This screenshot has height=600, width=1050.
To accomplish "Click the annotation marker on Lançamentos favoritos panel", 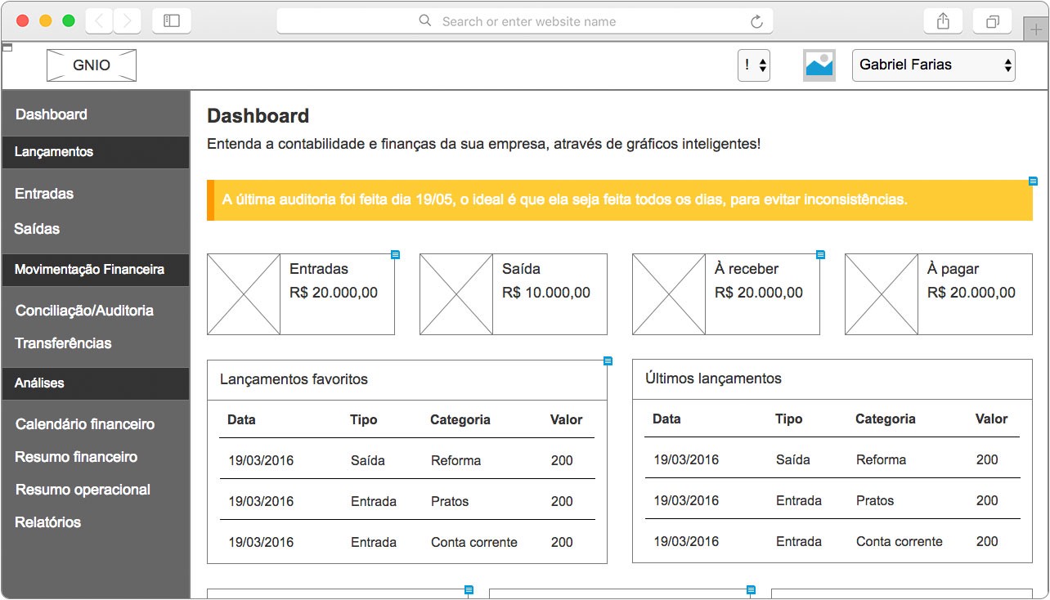I will click(x=608, y=360).
